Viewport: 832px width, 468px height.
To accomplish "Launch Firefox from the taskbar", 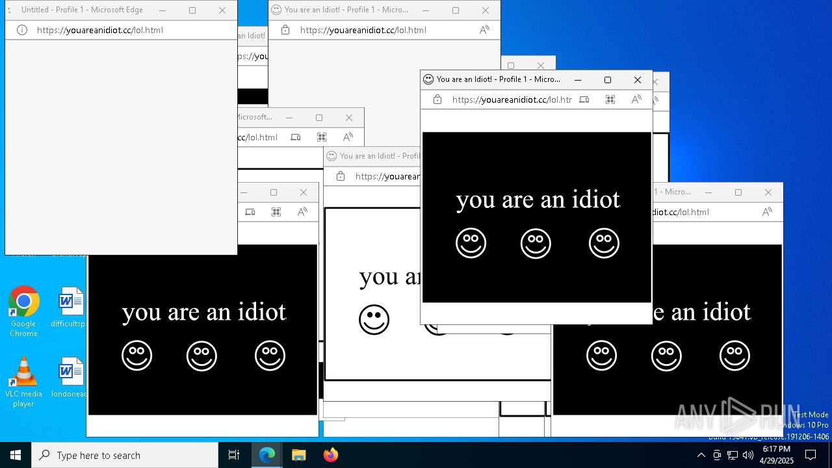I will click(x=331, y=455).
